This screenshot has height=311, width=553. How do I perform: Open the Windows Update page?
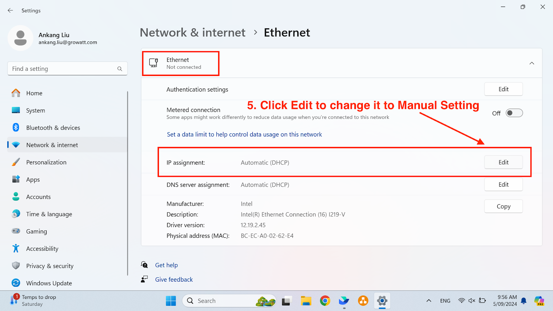point(49,283)
